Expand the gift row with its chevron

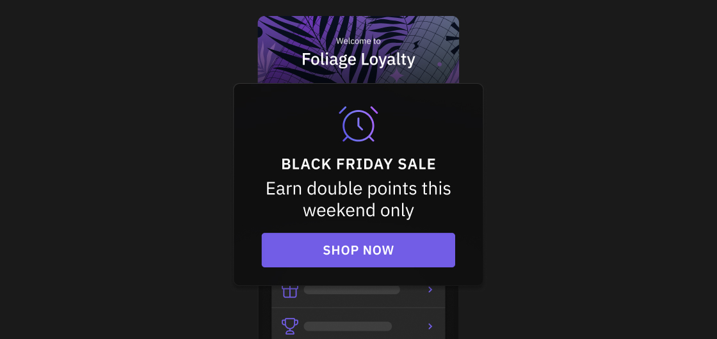430,290
